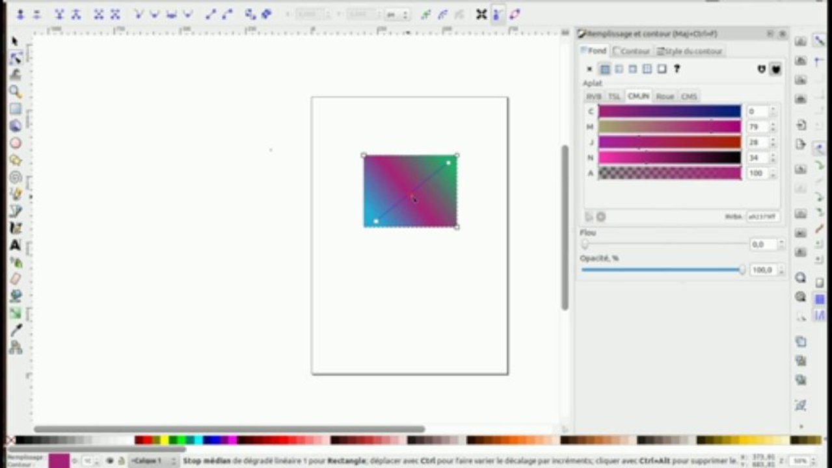Adjust the C cyan color slider
Image resolution: width=832 pixels, height=468 pixels.
(x=669, y=111)
